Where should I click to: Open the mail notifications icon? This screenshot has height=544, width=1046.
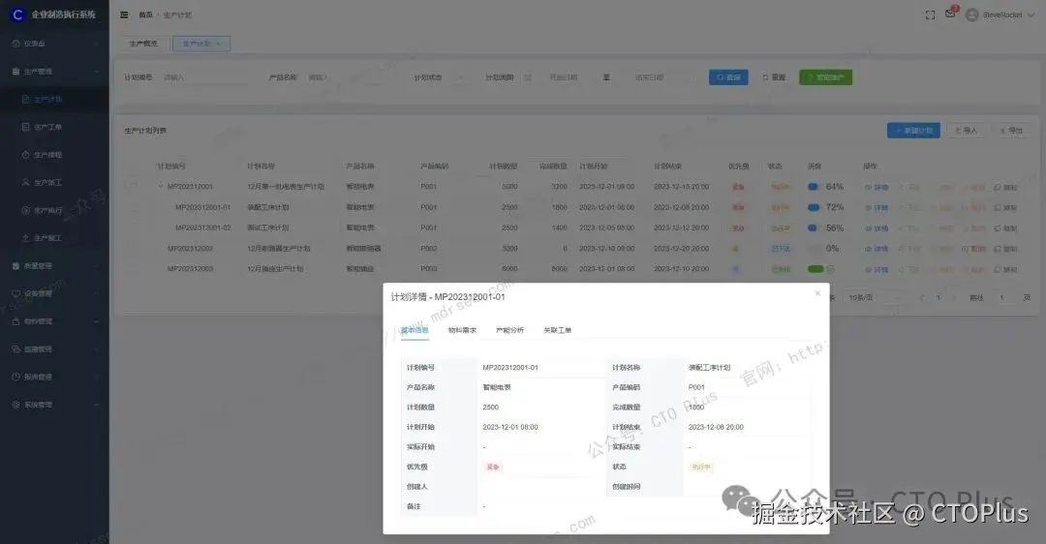[950, 14]
